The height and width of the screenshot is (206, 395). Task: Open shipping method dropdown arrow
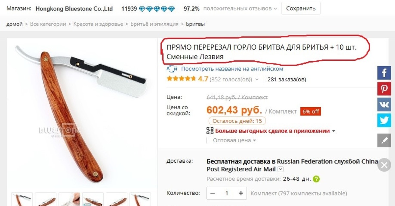coord(280,169)
